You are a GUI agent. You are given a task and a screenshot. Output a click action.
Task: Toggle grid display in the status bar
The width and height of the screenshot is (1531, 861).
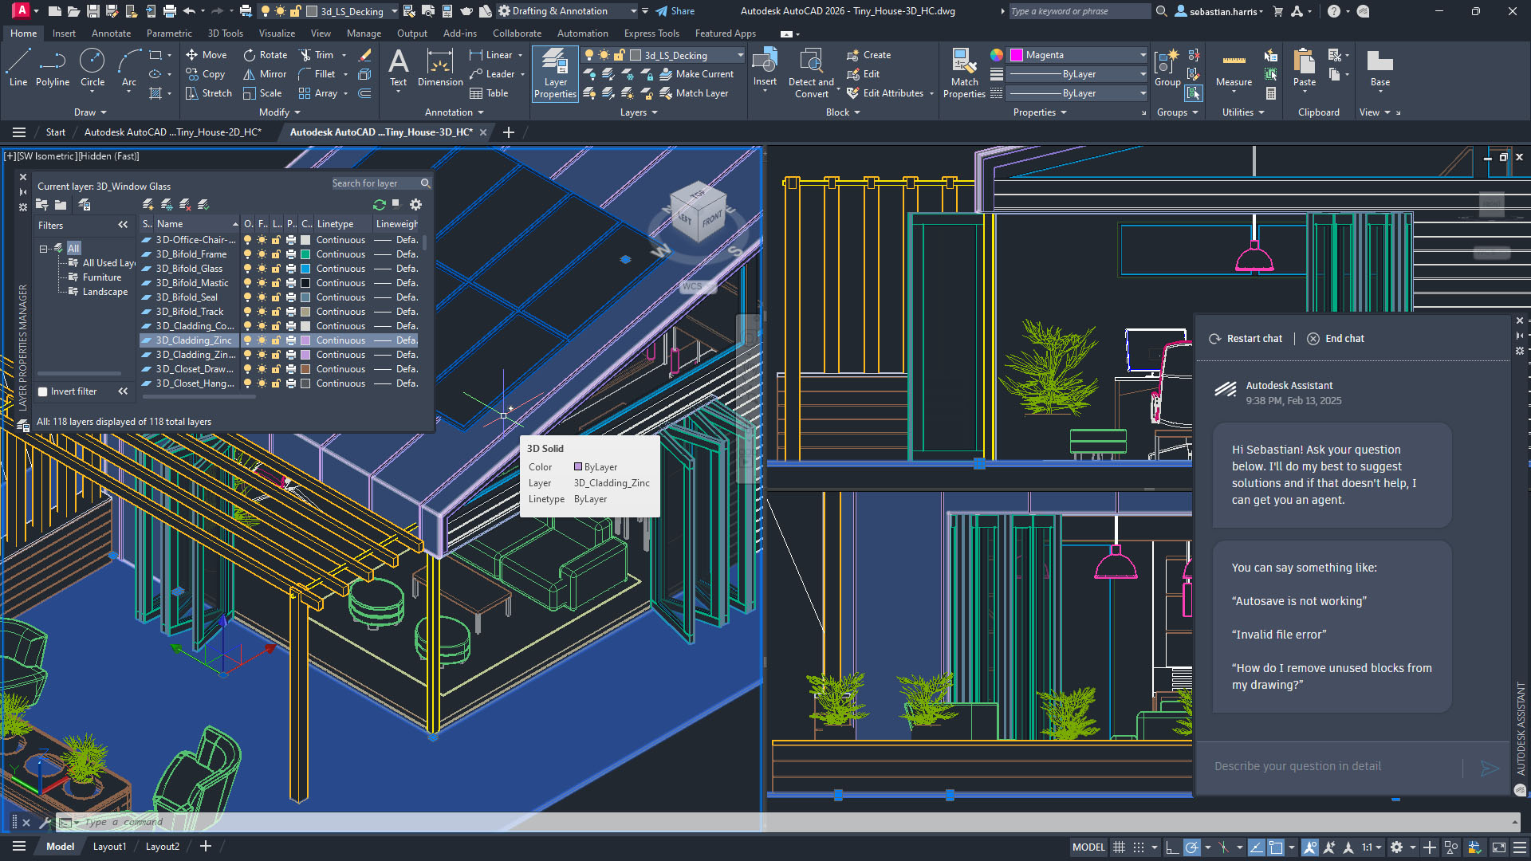(1119, 847)
